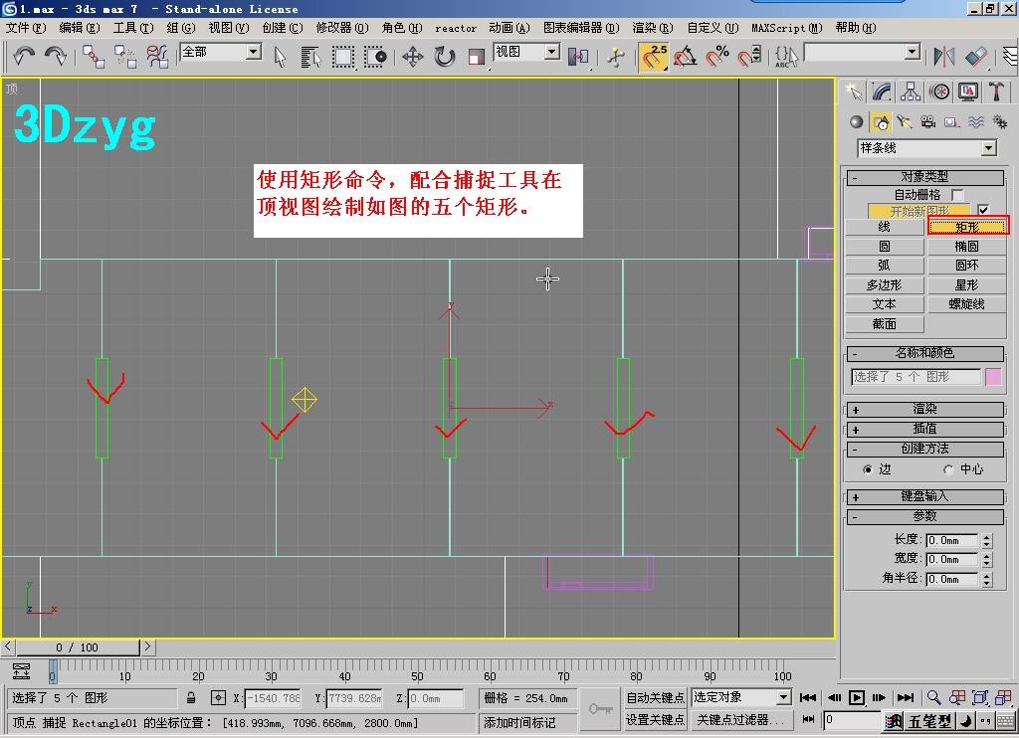Toggle the 2.5D snap magnet button

coord(653,57)
